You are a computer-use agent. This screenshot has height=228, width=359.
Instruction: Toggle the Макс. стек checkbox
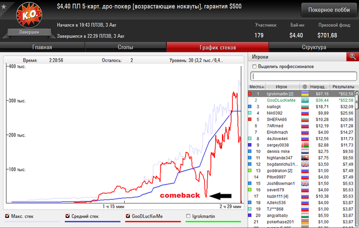point(7,216)
